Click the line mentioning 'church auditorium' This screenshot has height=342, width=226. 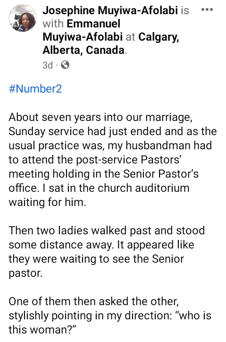pyautogui.click(x=99, y=188)
